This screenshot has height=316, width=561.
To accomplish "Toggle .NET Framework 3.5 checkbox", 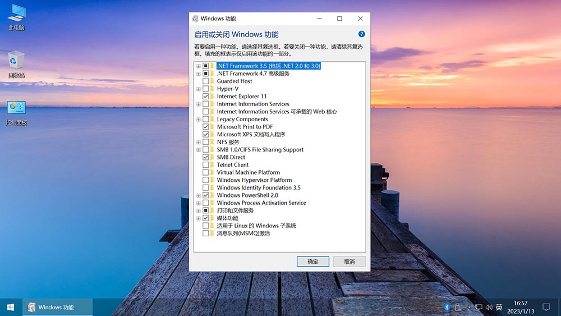I will [x=206, y=66].
